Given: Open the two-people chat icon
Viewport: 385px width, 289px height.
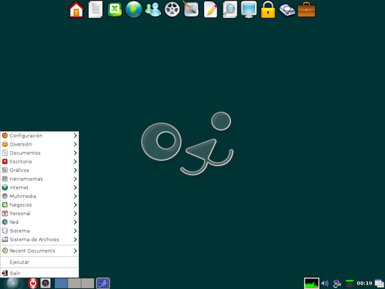Looking at the screenshot, I should [x=153, y=10].
